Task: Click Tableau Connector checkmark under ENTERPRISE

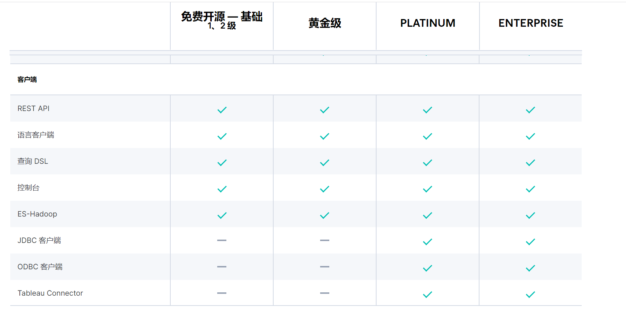Action: click(x=530, y=295)
